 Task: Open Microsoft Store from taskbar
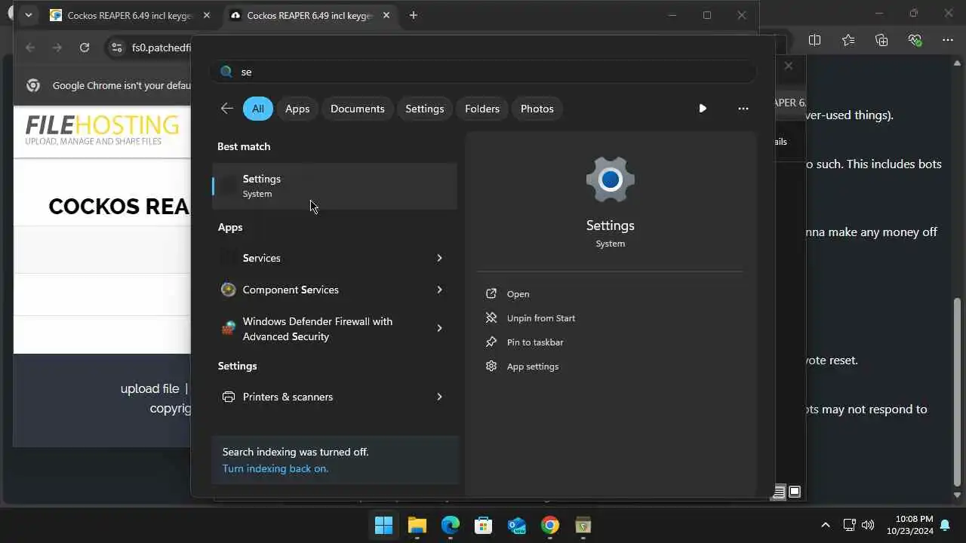(484, 525)
